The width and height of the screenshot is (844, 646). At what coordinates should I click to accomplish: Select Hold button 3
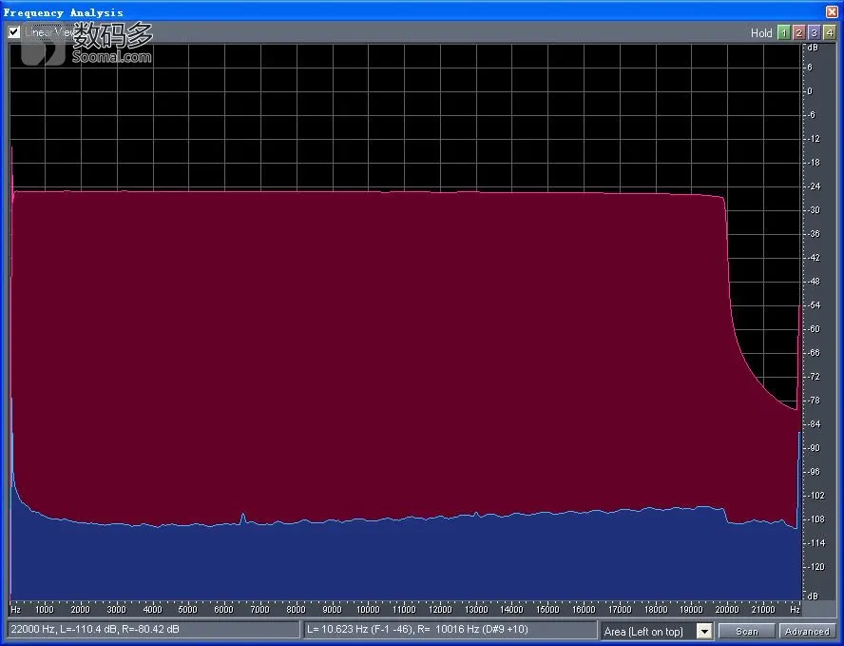pos(815,33)
